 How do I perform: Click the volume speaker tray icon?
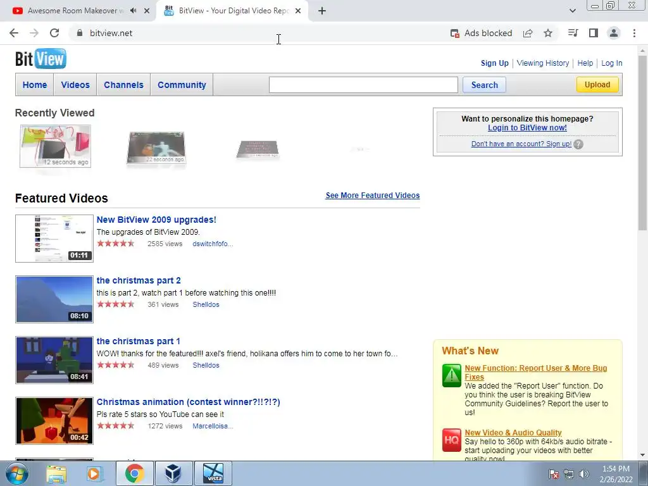(x=584, y=474)
